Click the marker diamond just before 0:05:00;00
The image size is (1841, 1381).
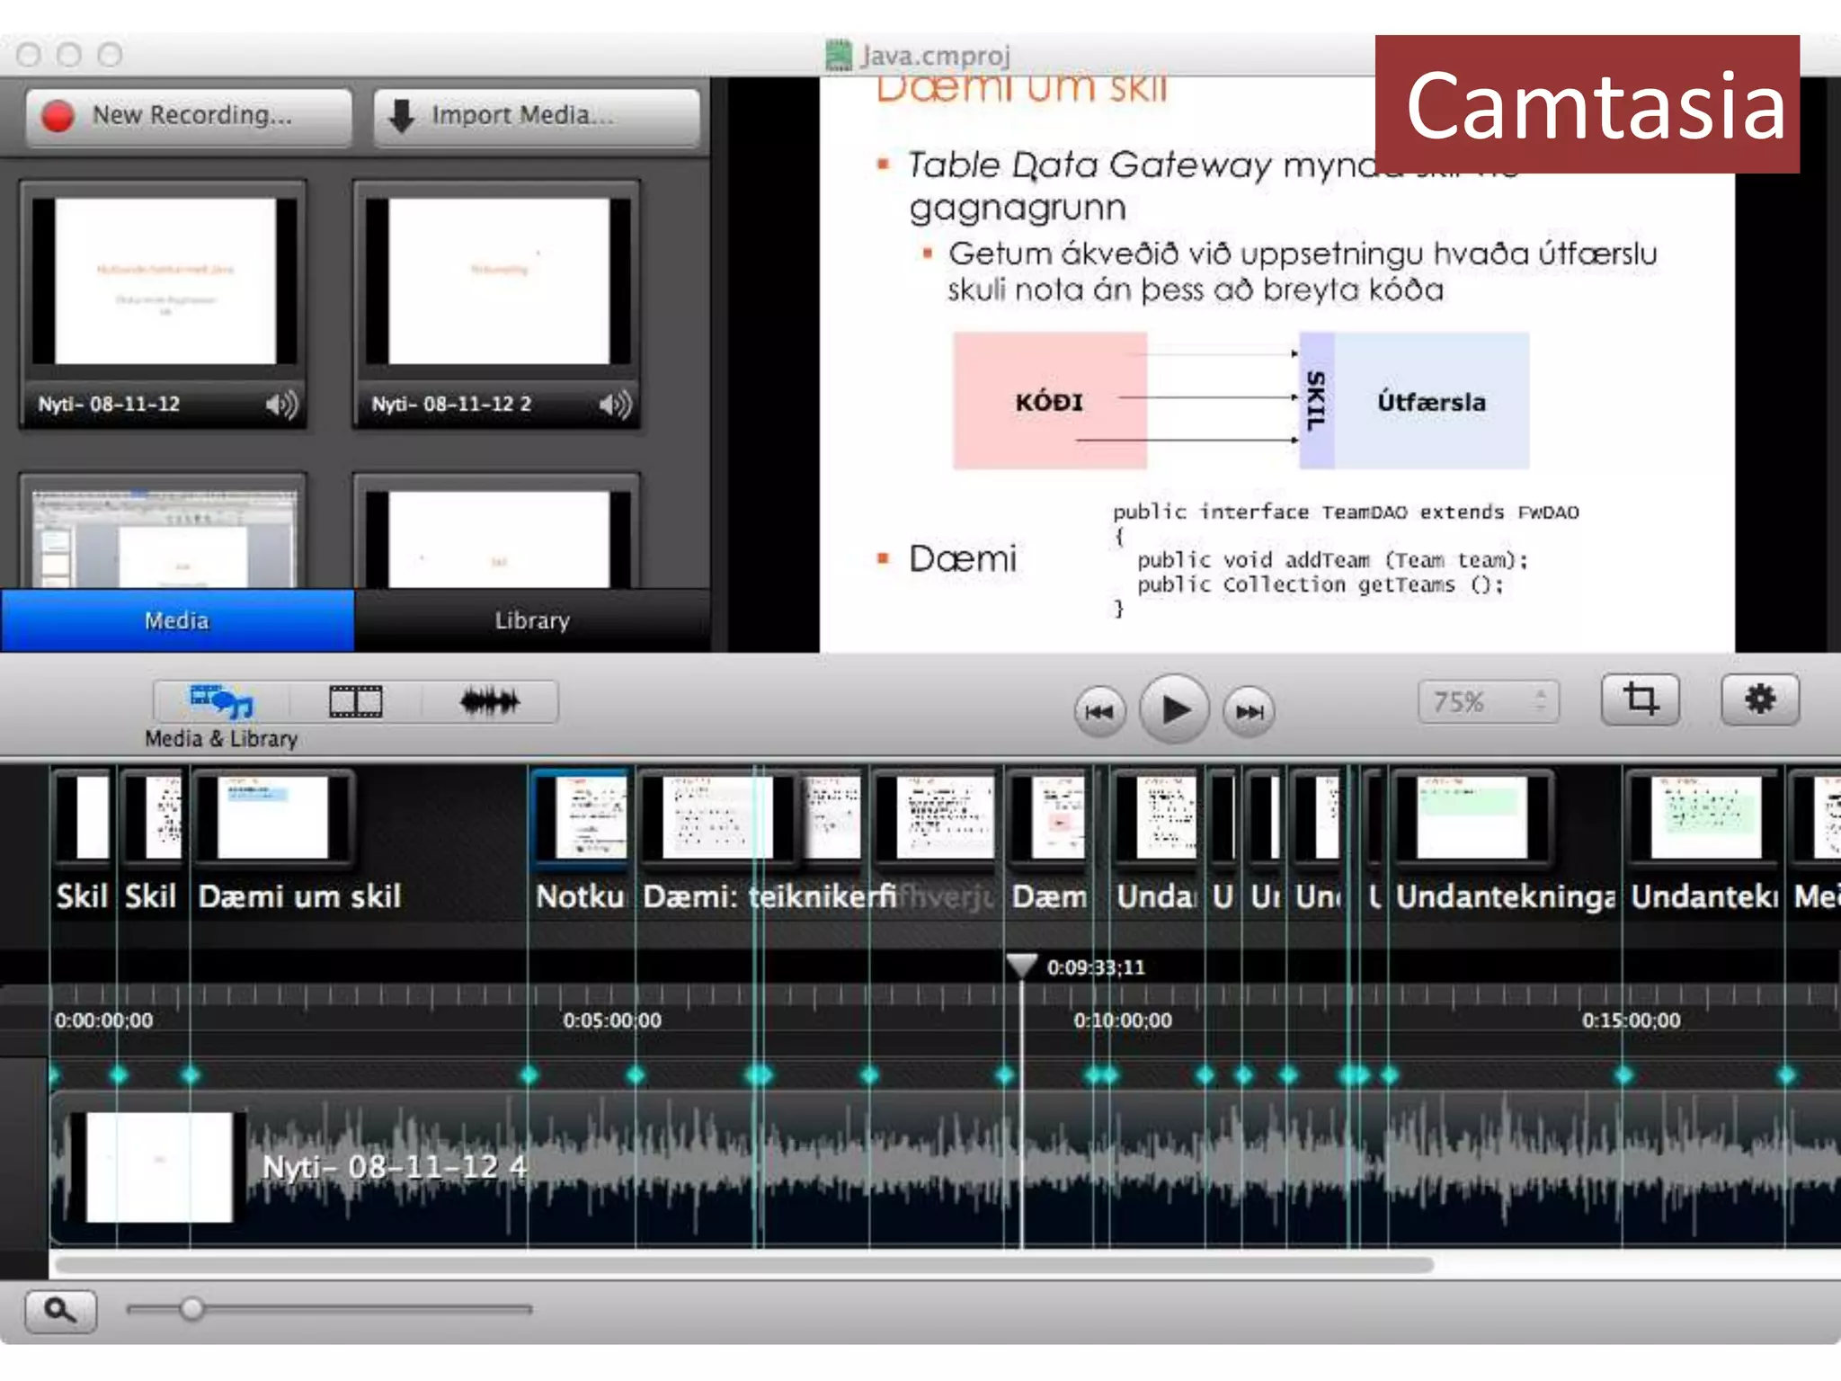(x=529, y=1075)
